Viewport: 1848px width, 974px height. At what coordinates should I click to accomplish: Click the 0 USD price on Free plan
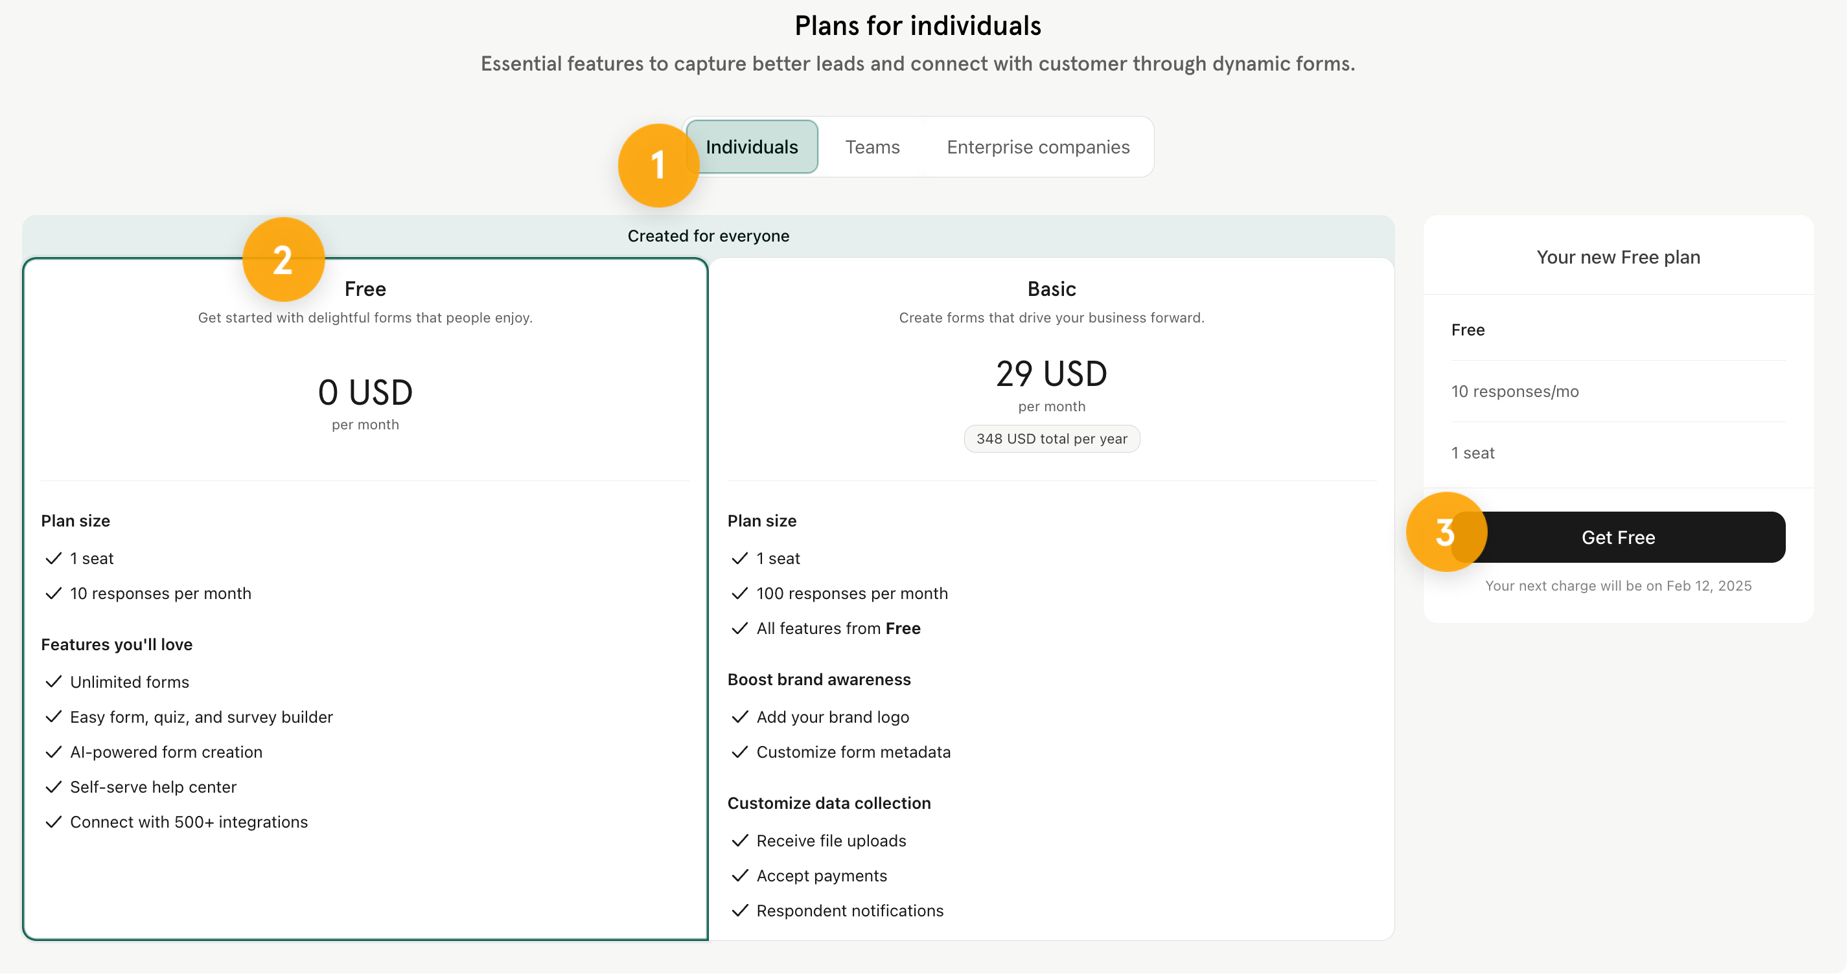click(365, 392)
